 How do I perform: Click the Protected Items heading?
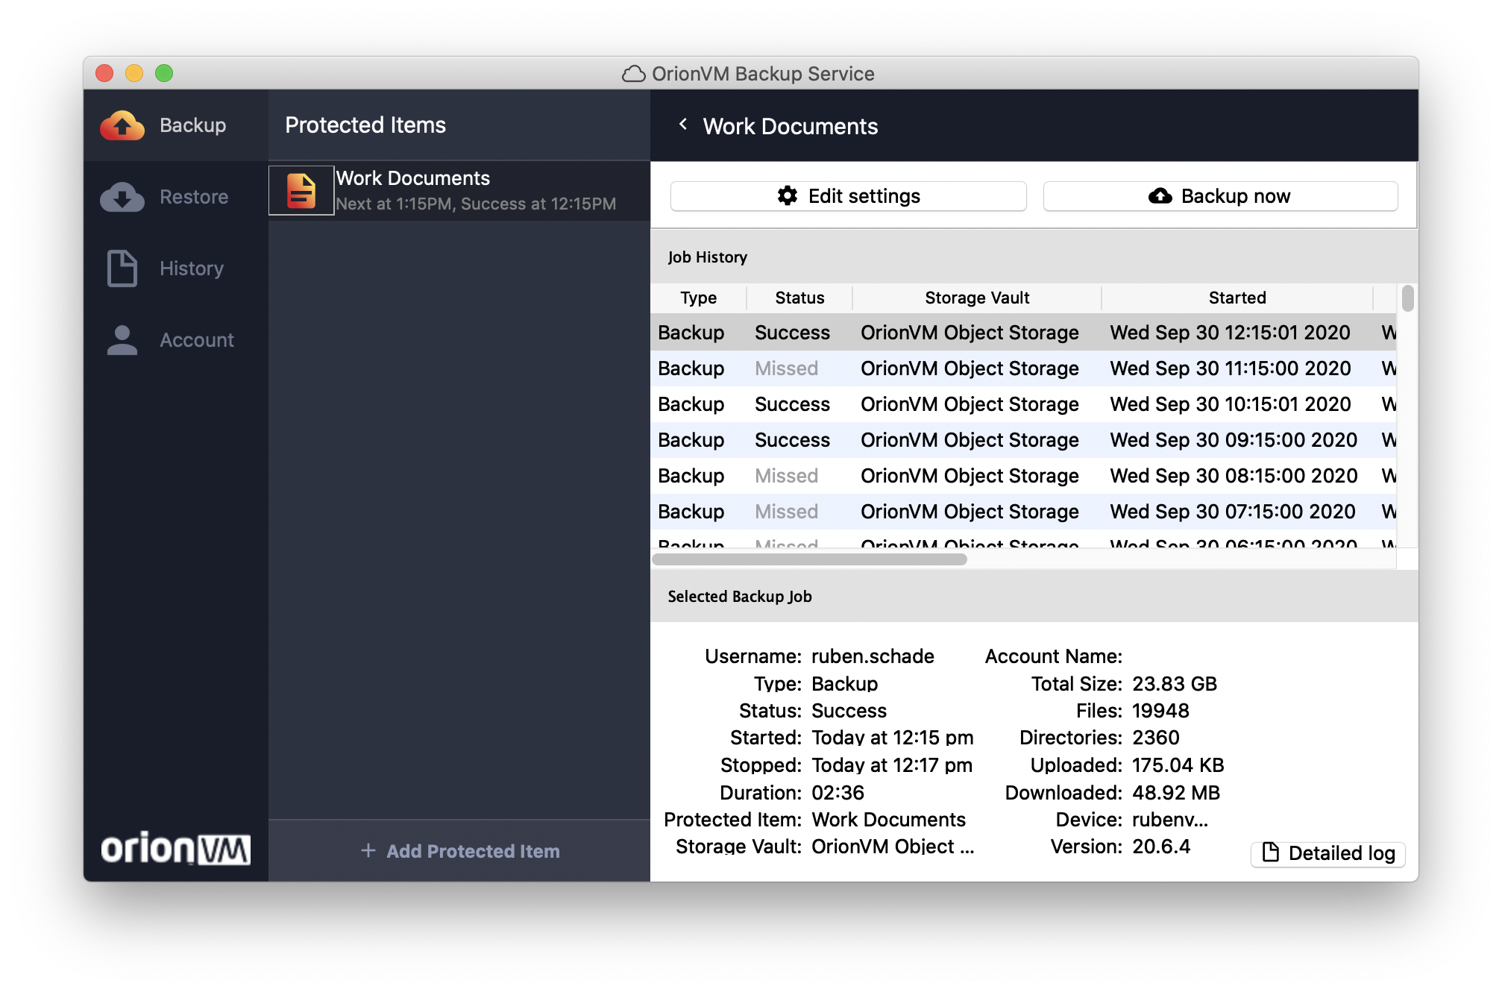pos(365,125)
